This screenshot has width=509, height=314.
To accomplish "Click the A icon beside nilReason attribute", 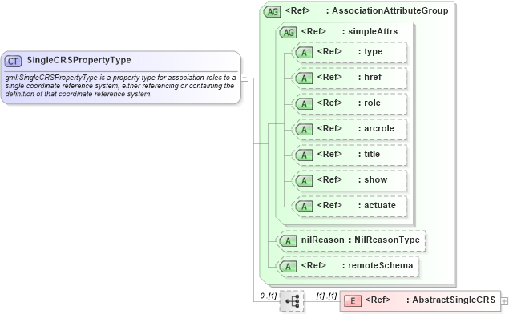I will click(x=288, y=241).
